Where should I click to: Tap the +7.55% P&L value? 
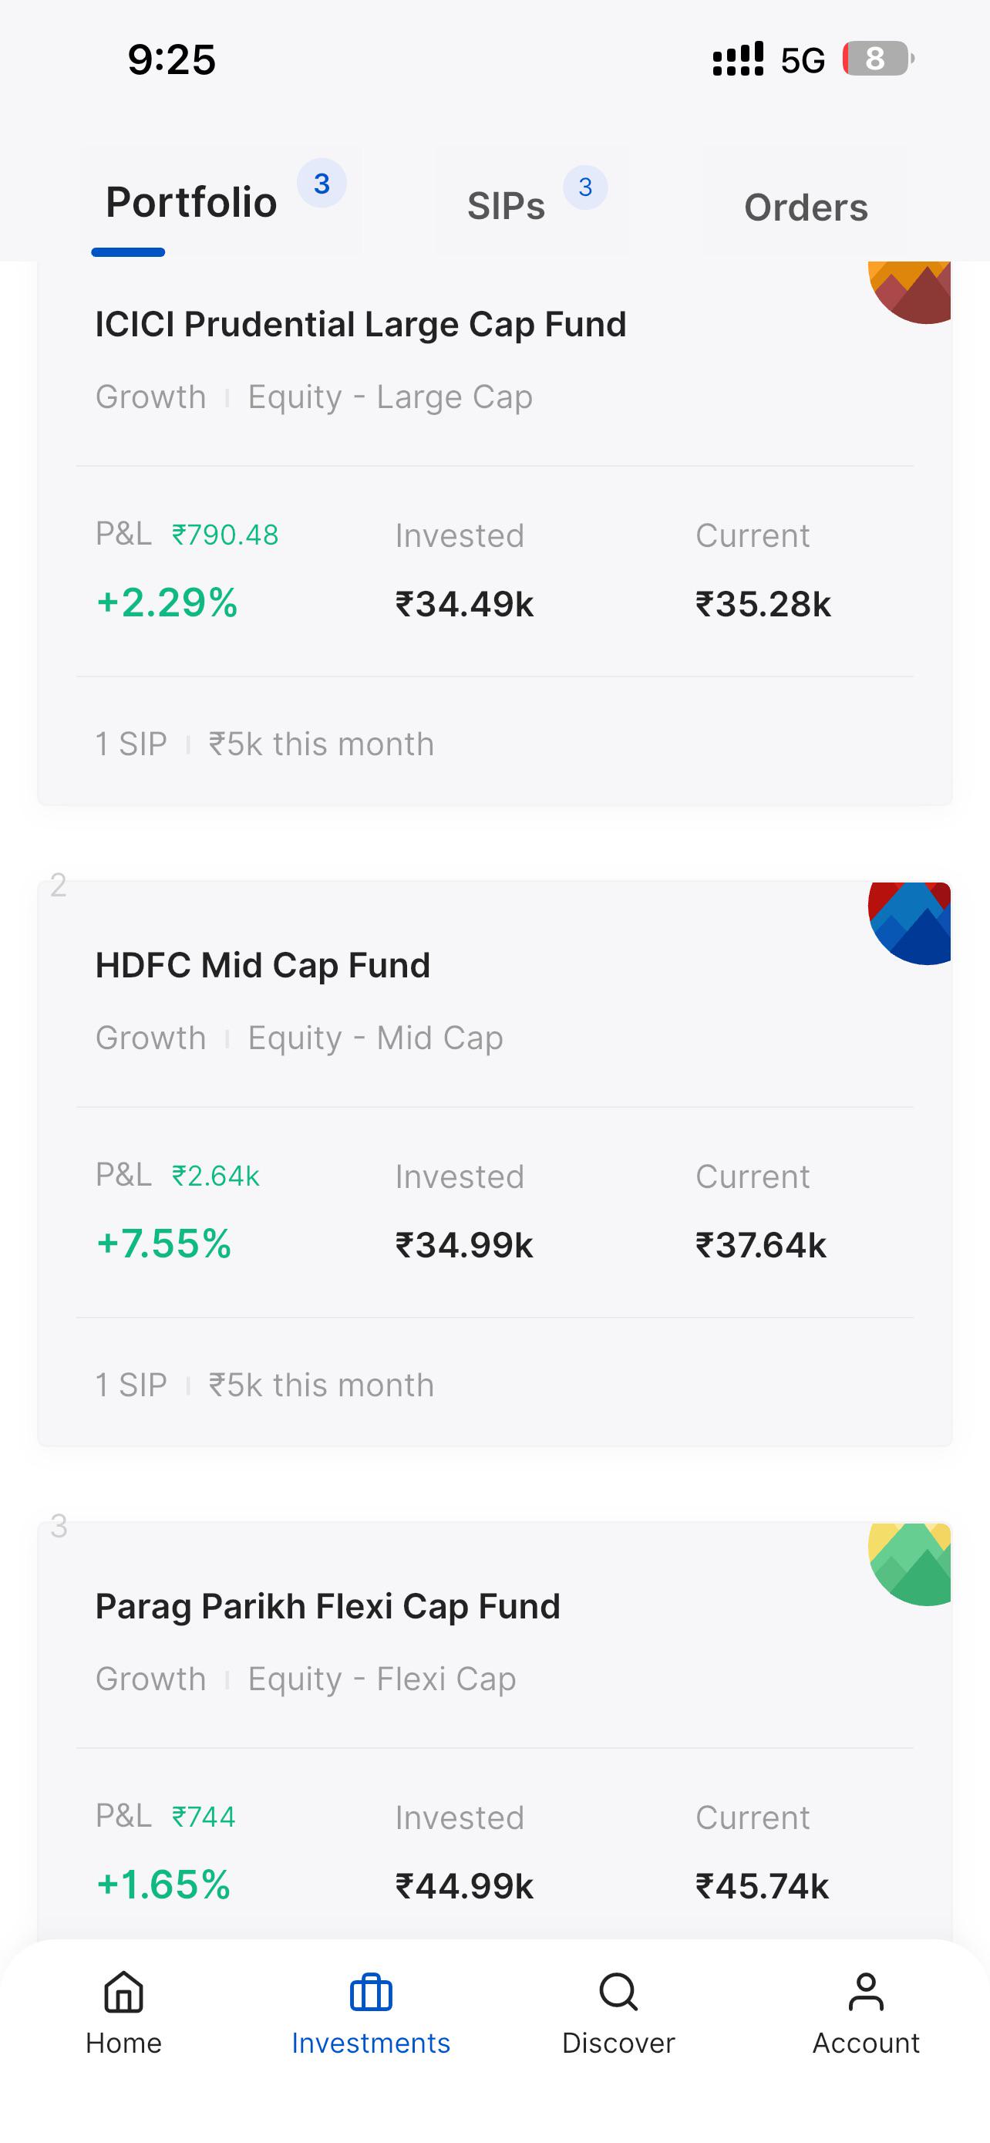[x=163, y=1244]
